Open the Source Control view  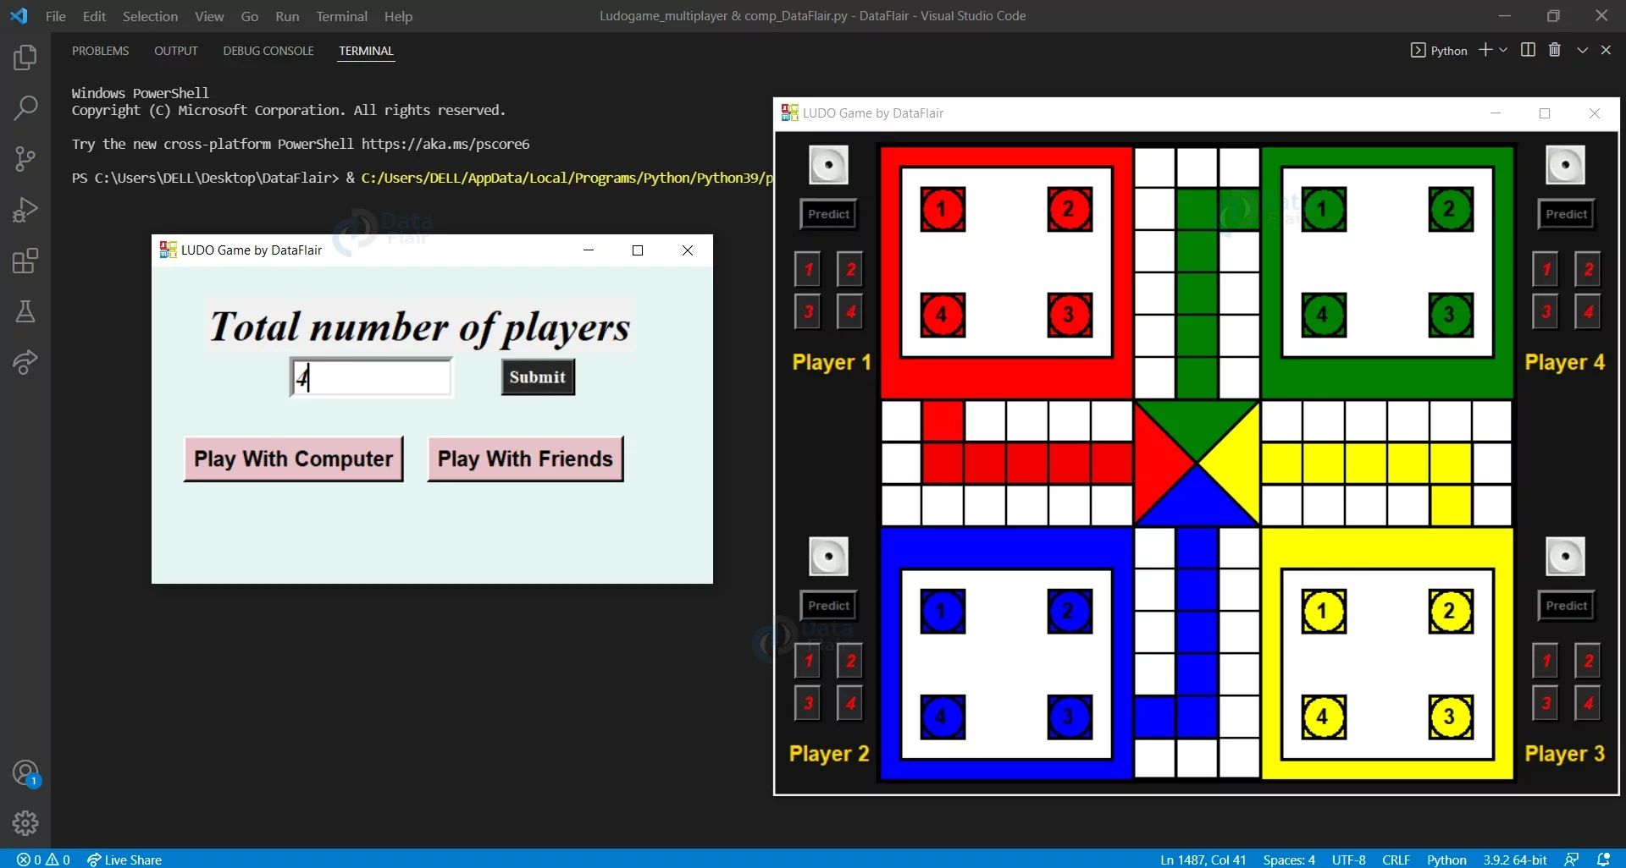[25, 159]
